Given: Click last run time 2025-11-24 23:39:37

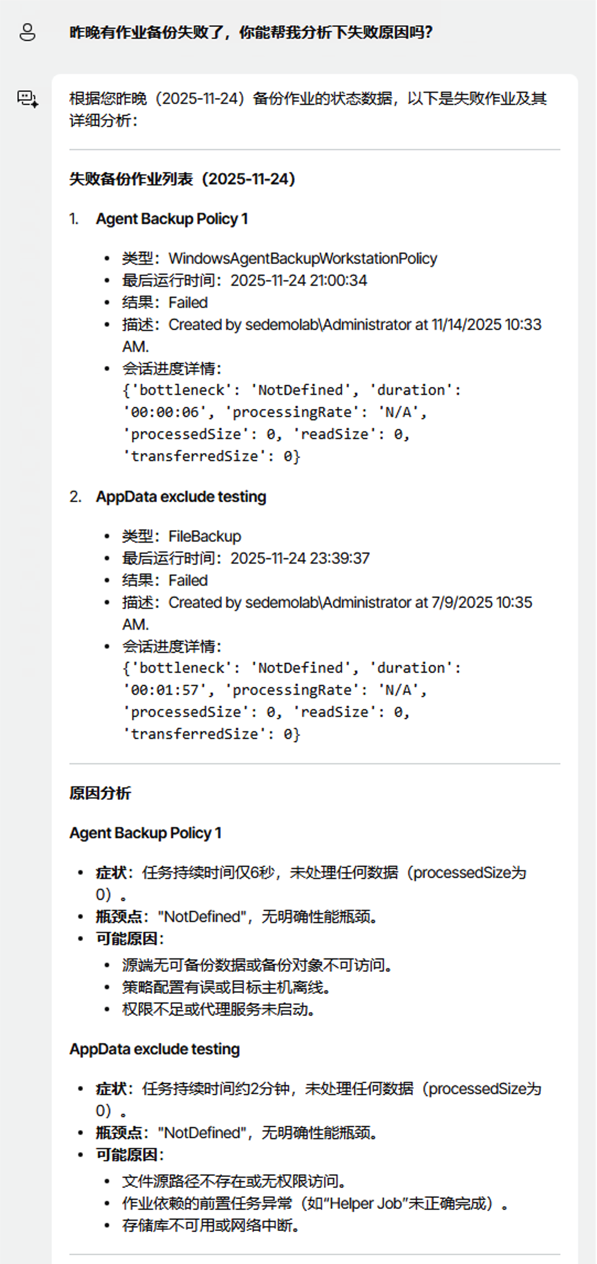Looking at the screenshot, I should pyautogui.click(x=300, y=559).
